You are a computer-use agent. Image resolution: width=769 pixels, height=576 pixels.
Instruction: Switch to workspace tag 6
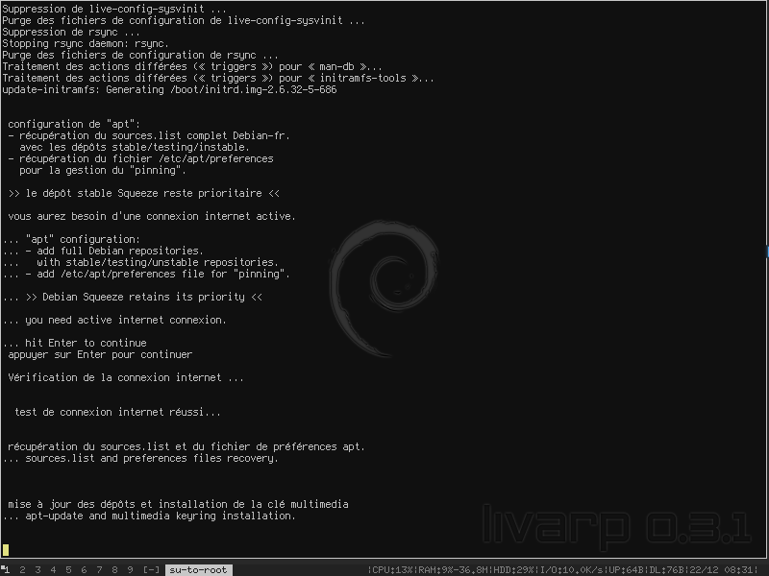click(84, 569)
